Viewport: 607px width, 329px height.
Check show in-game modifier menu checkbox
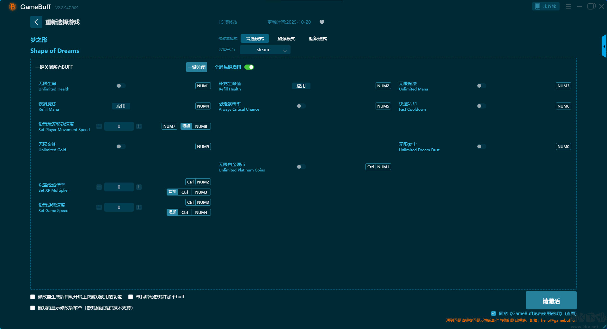(33, 308)
